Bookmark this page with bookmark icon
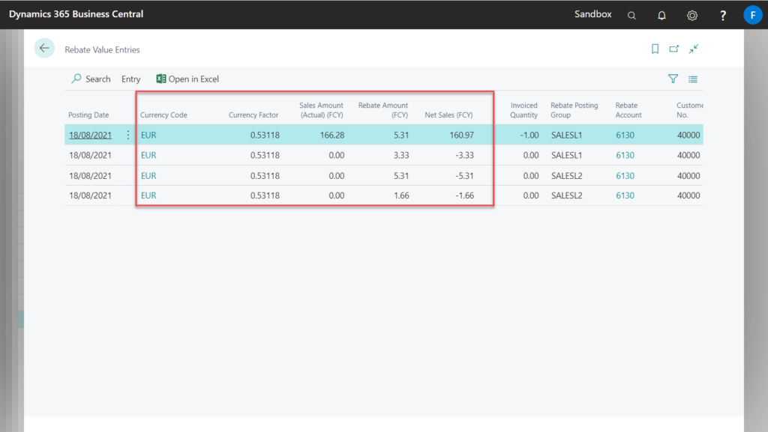 click(655, 49)
